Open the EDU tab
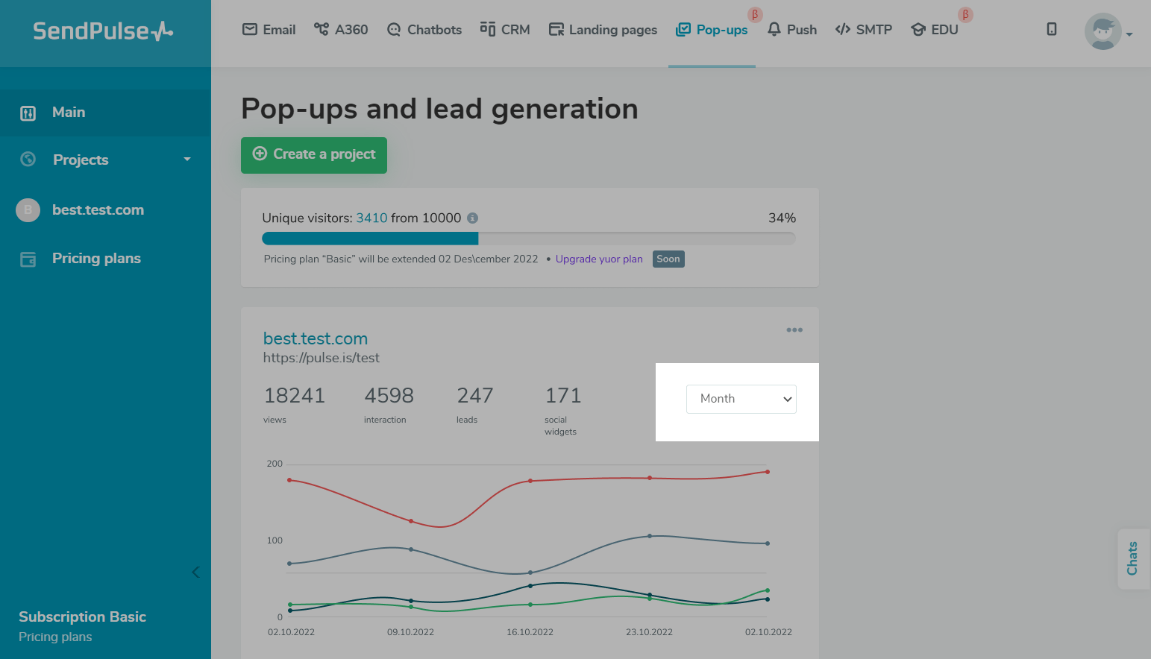 coord(935,30)
